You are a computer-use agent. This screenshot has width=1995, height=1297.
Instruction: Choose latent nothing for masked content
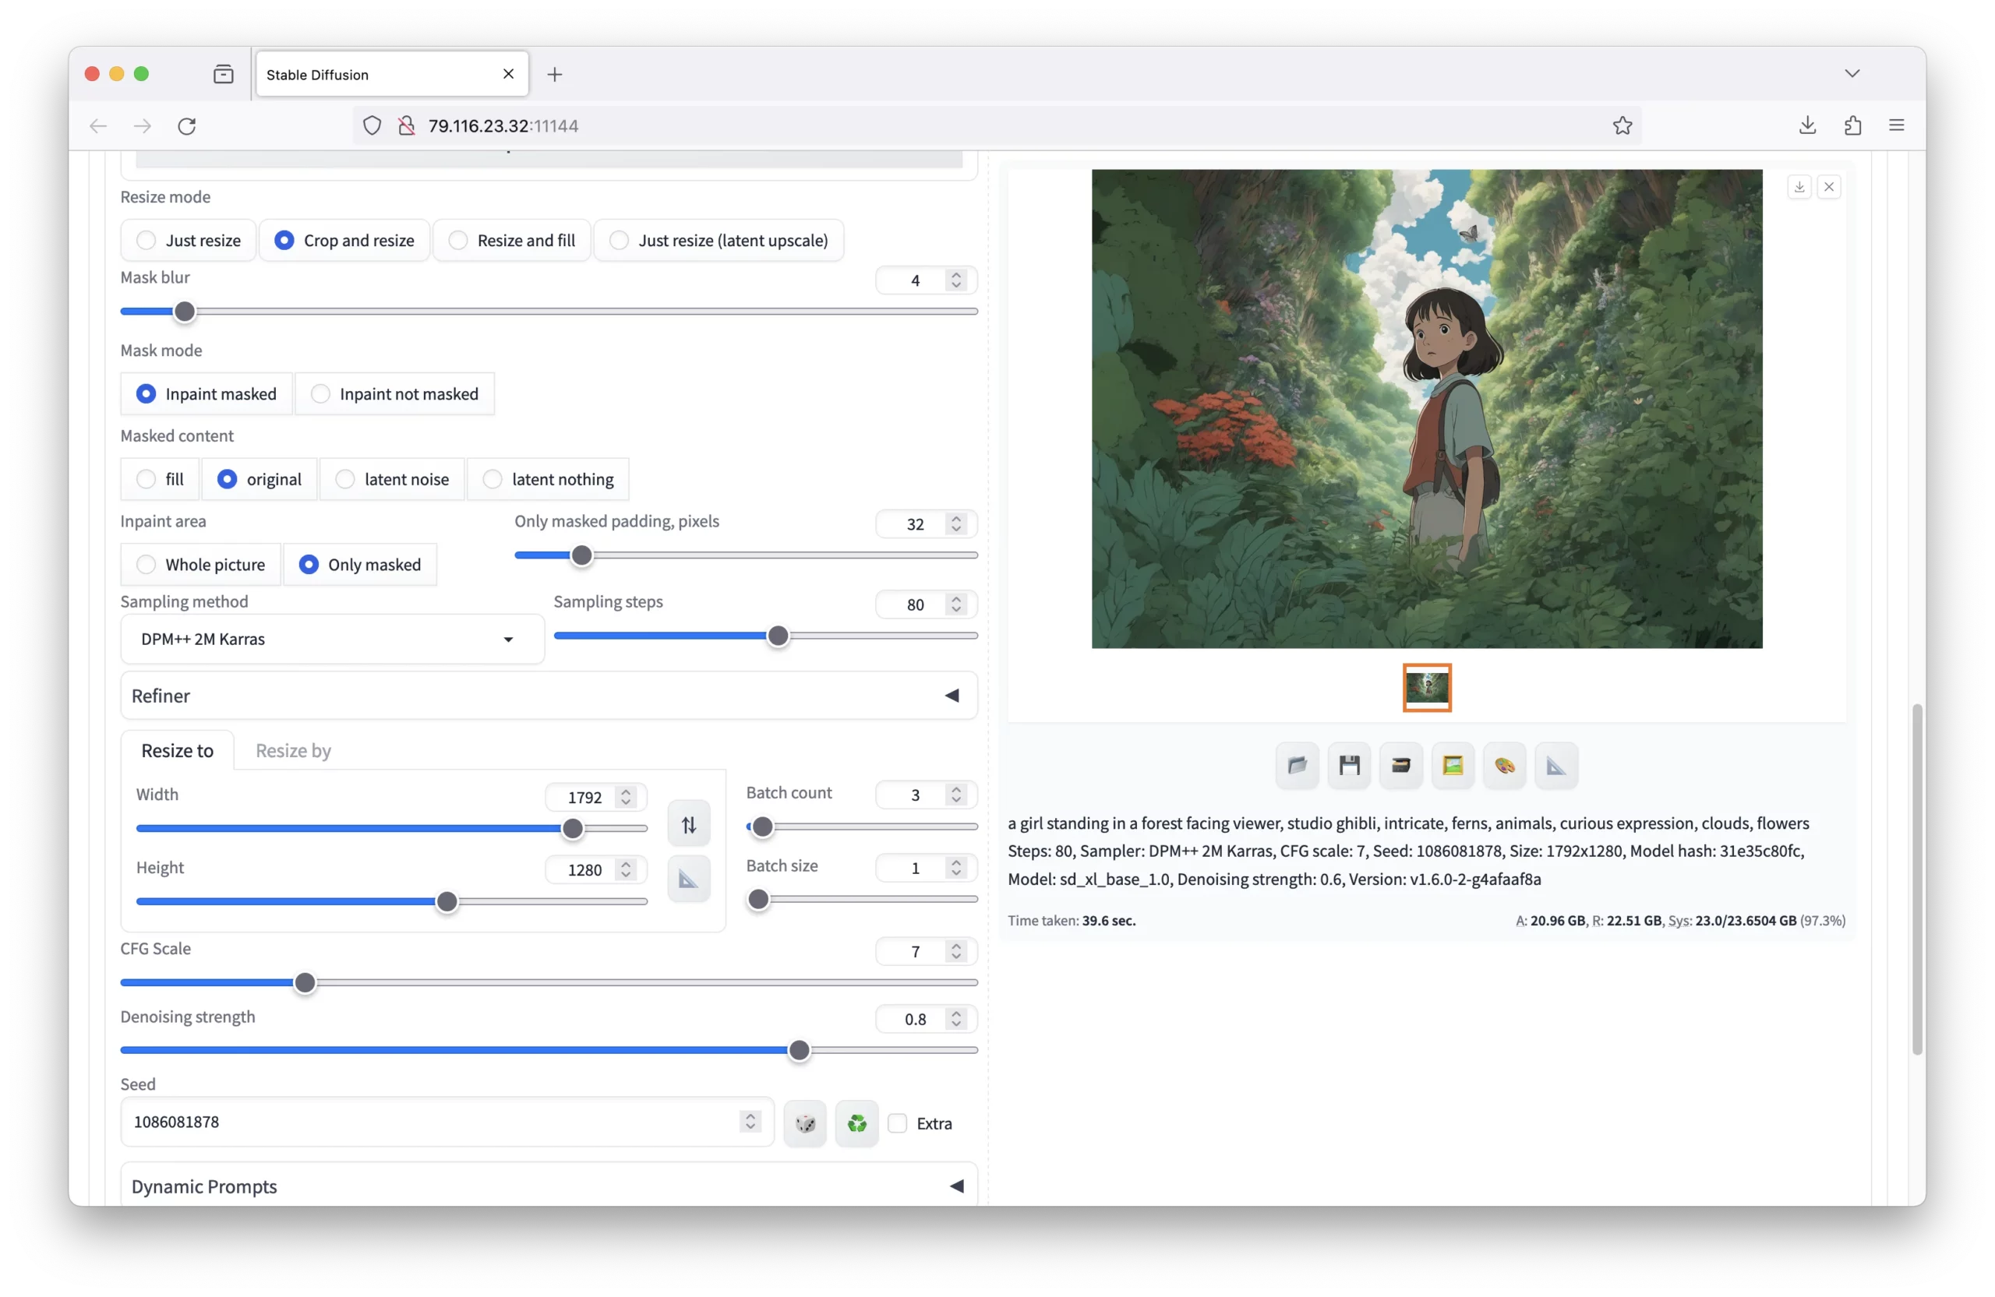click(x=548, y=479)
